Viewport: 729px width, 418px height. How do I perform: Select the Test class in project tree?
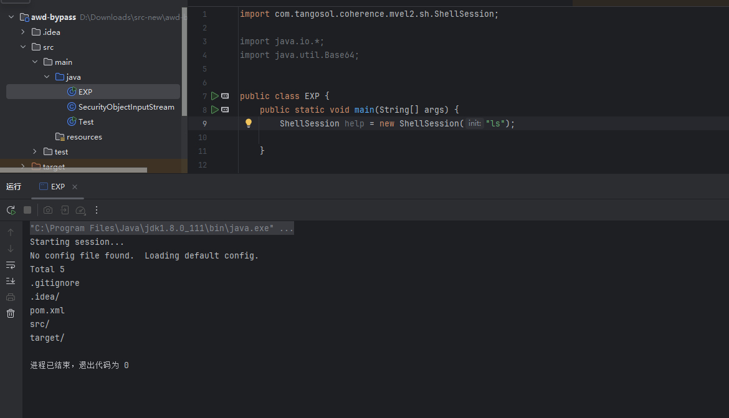click(86, 121)
